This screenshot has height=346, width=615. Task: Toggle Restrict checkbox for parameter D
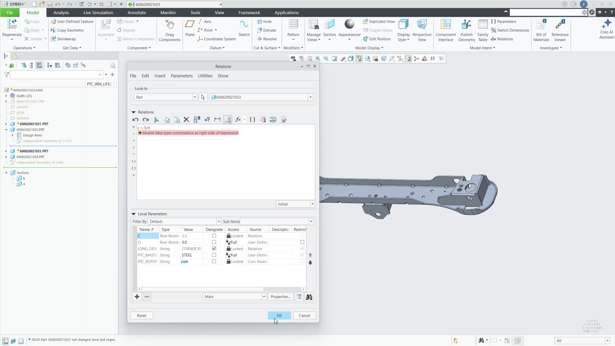302,242
